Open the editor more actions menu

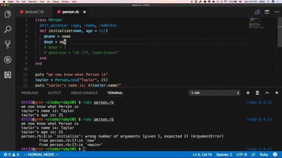coord(277,12)
